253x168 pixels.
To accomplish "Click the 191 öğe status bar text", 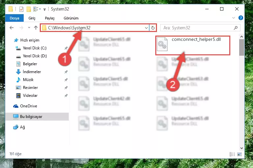I will tap(15, 154).
